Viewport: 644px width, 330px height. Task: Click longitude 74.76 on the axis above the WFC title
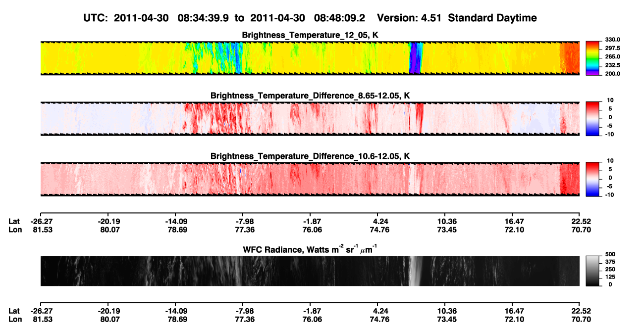pyautogui.click(x=379, y=230)
